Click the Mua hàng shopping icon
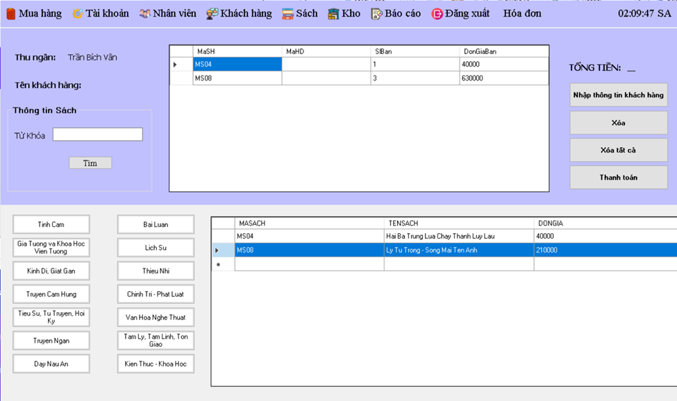This screenshot has height=401, width=677. click(11, 14)
